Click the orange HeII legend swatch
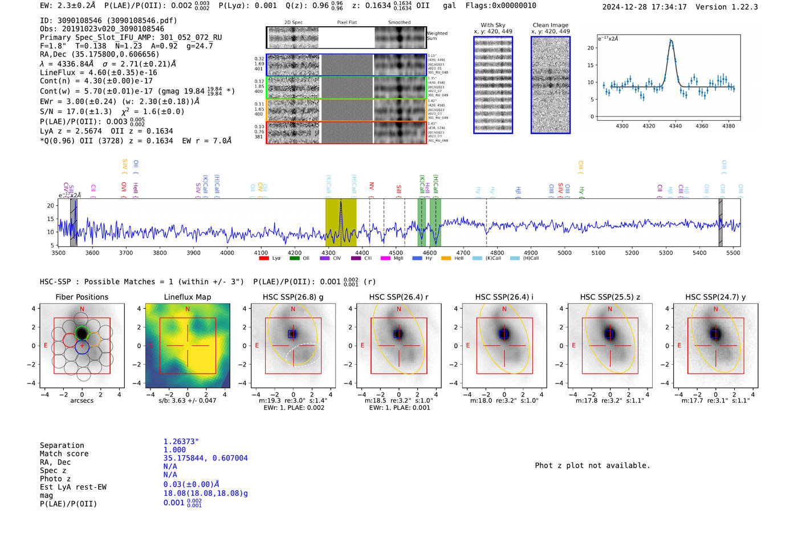The height and width of the screenshot is (543, 798). click(446, 258)
